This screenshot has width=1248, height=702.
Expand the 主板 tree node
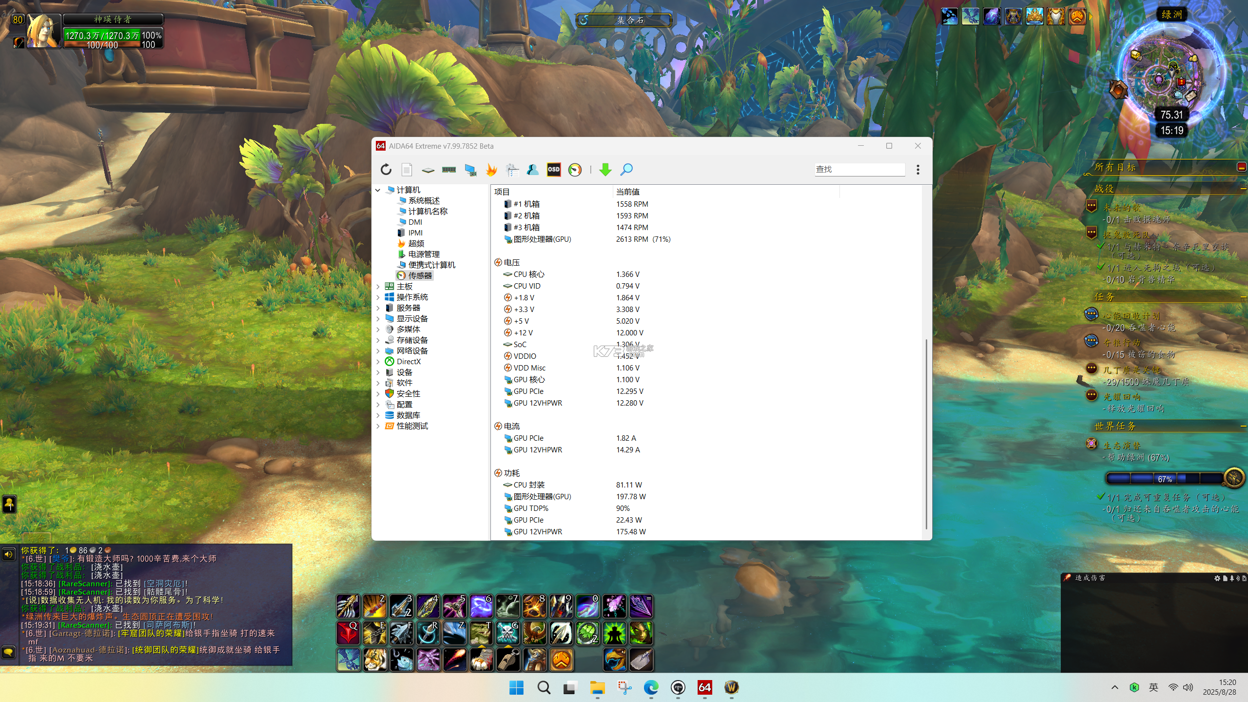[378, 287]
